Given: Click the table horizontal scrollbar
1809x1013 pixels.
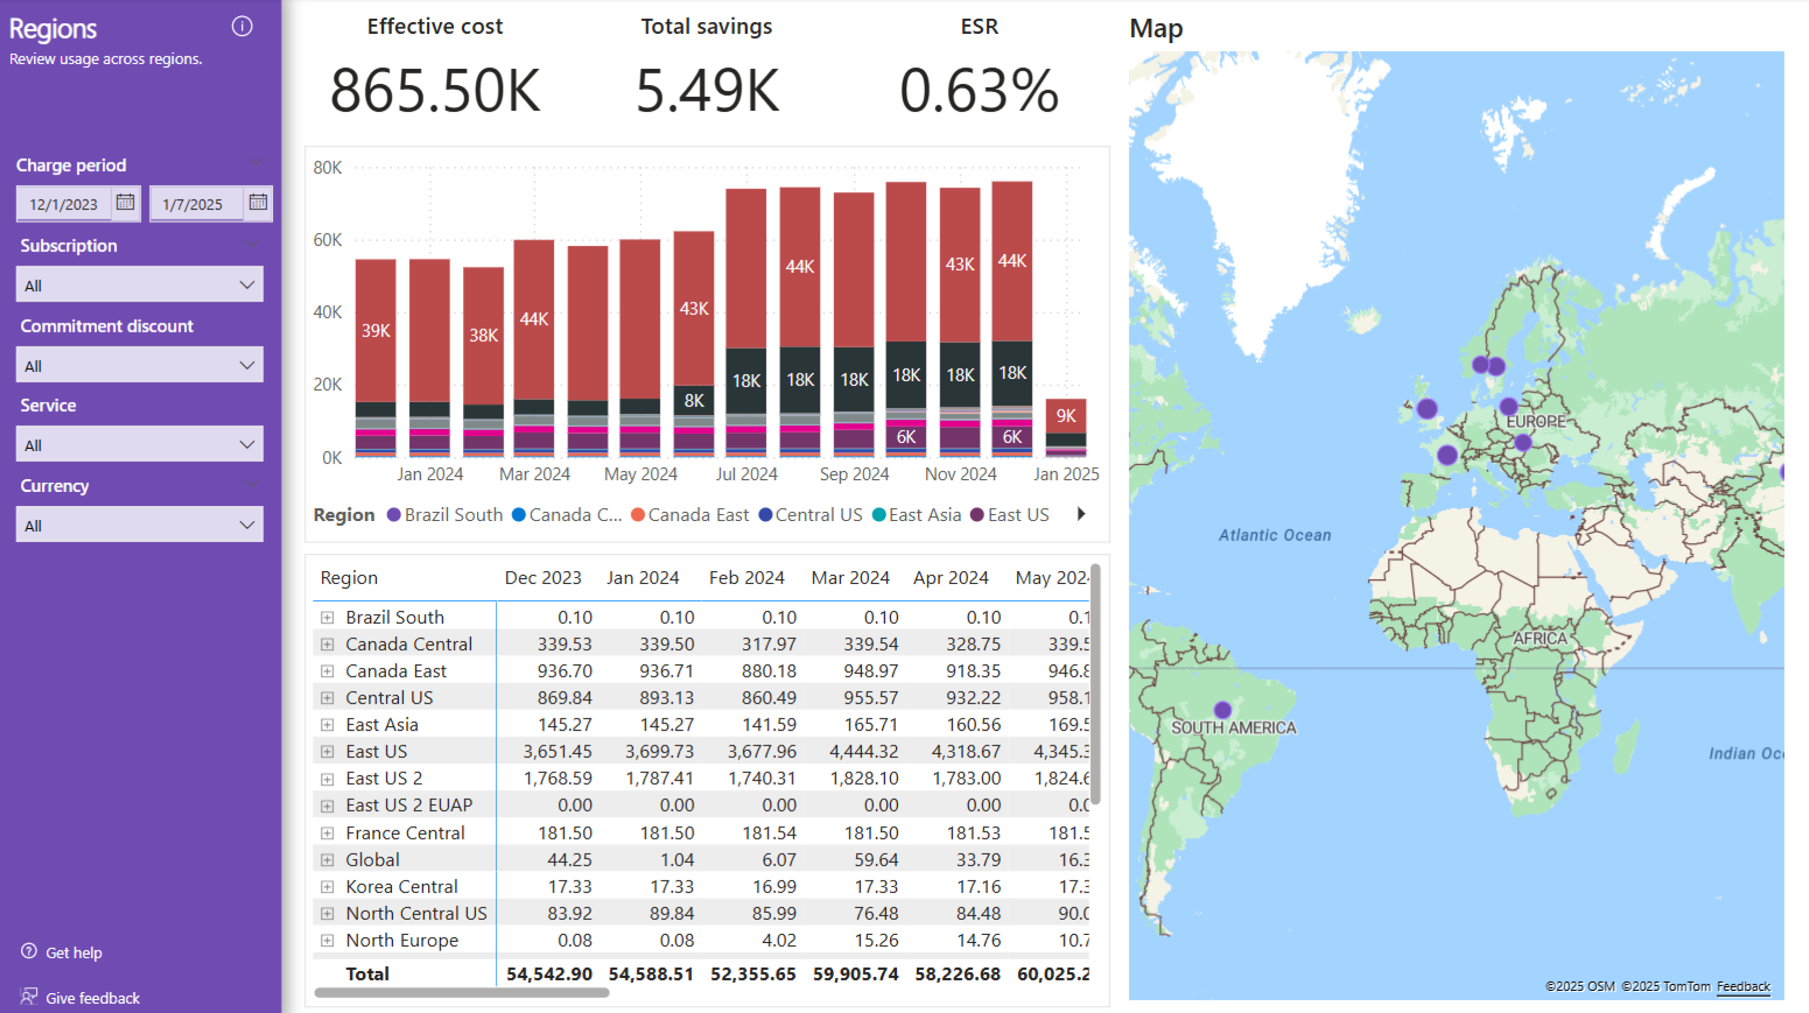Looking at the screenshot, I should tap(461, 992).
